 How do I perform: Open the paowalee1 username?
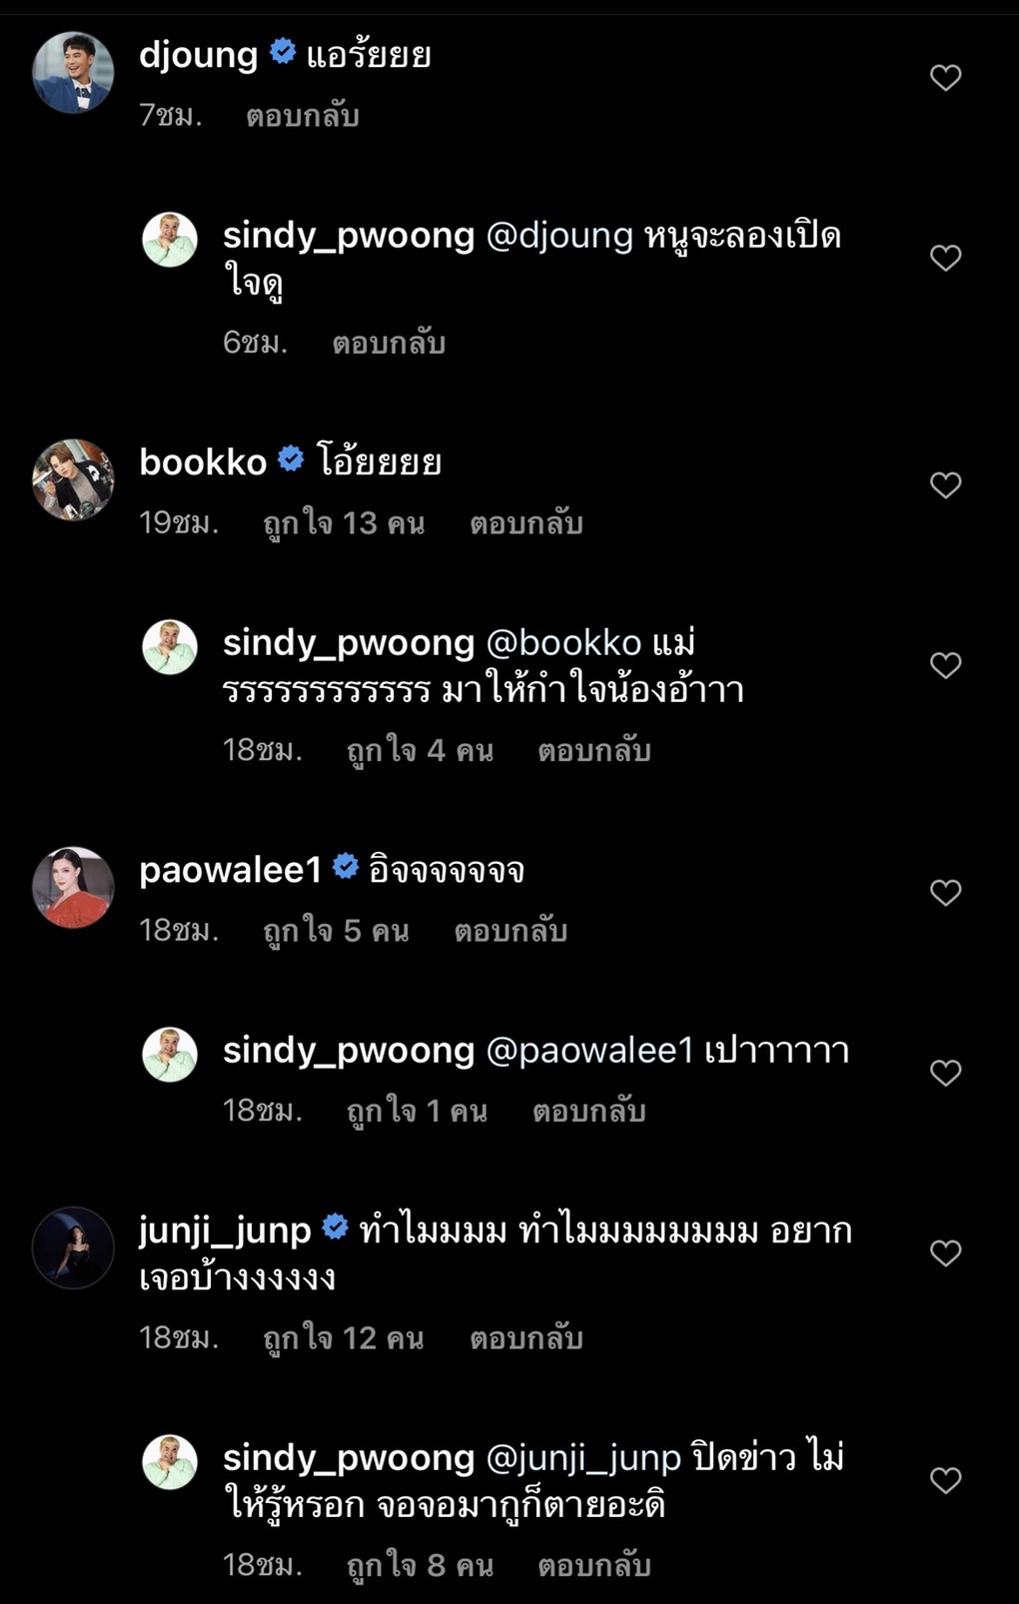click(231, 870)
